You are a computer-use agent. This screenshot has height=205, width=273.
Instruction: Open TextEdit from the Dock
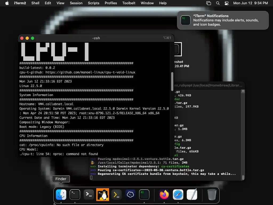(192, 194)
